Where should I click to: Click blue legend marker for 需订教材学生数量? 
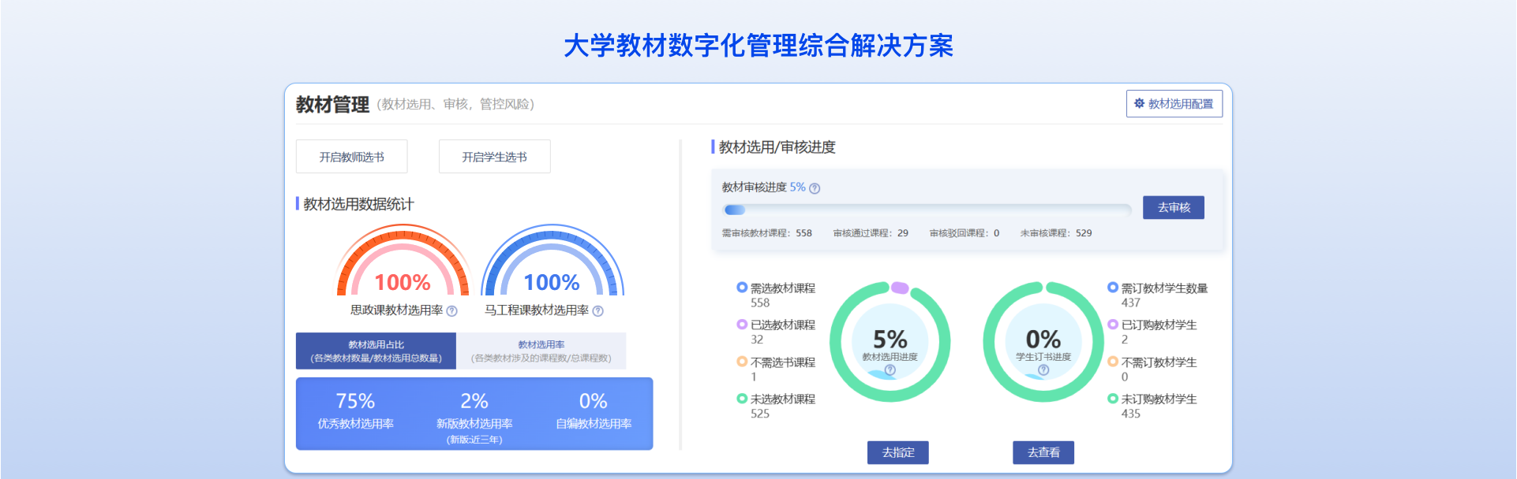(x=1113, y=288)
